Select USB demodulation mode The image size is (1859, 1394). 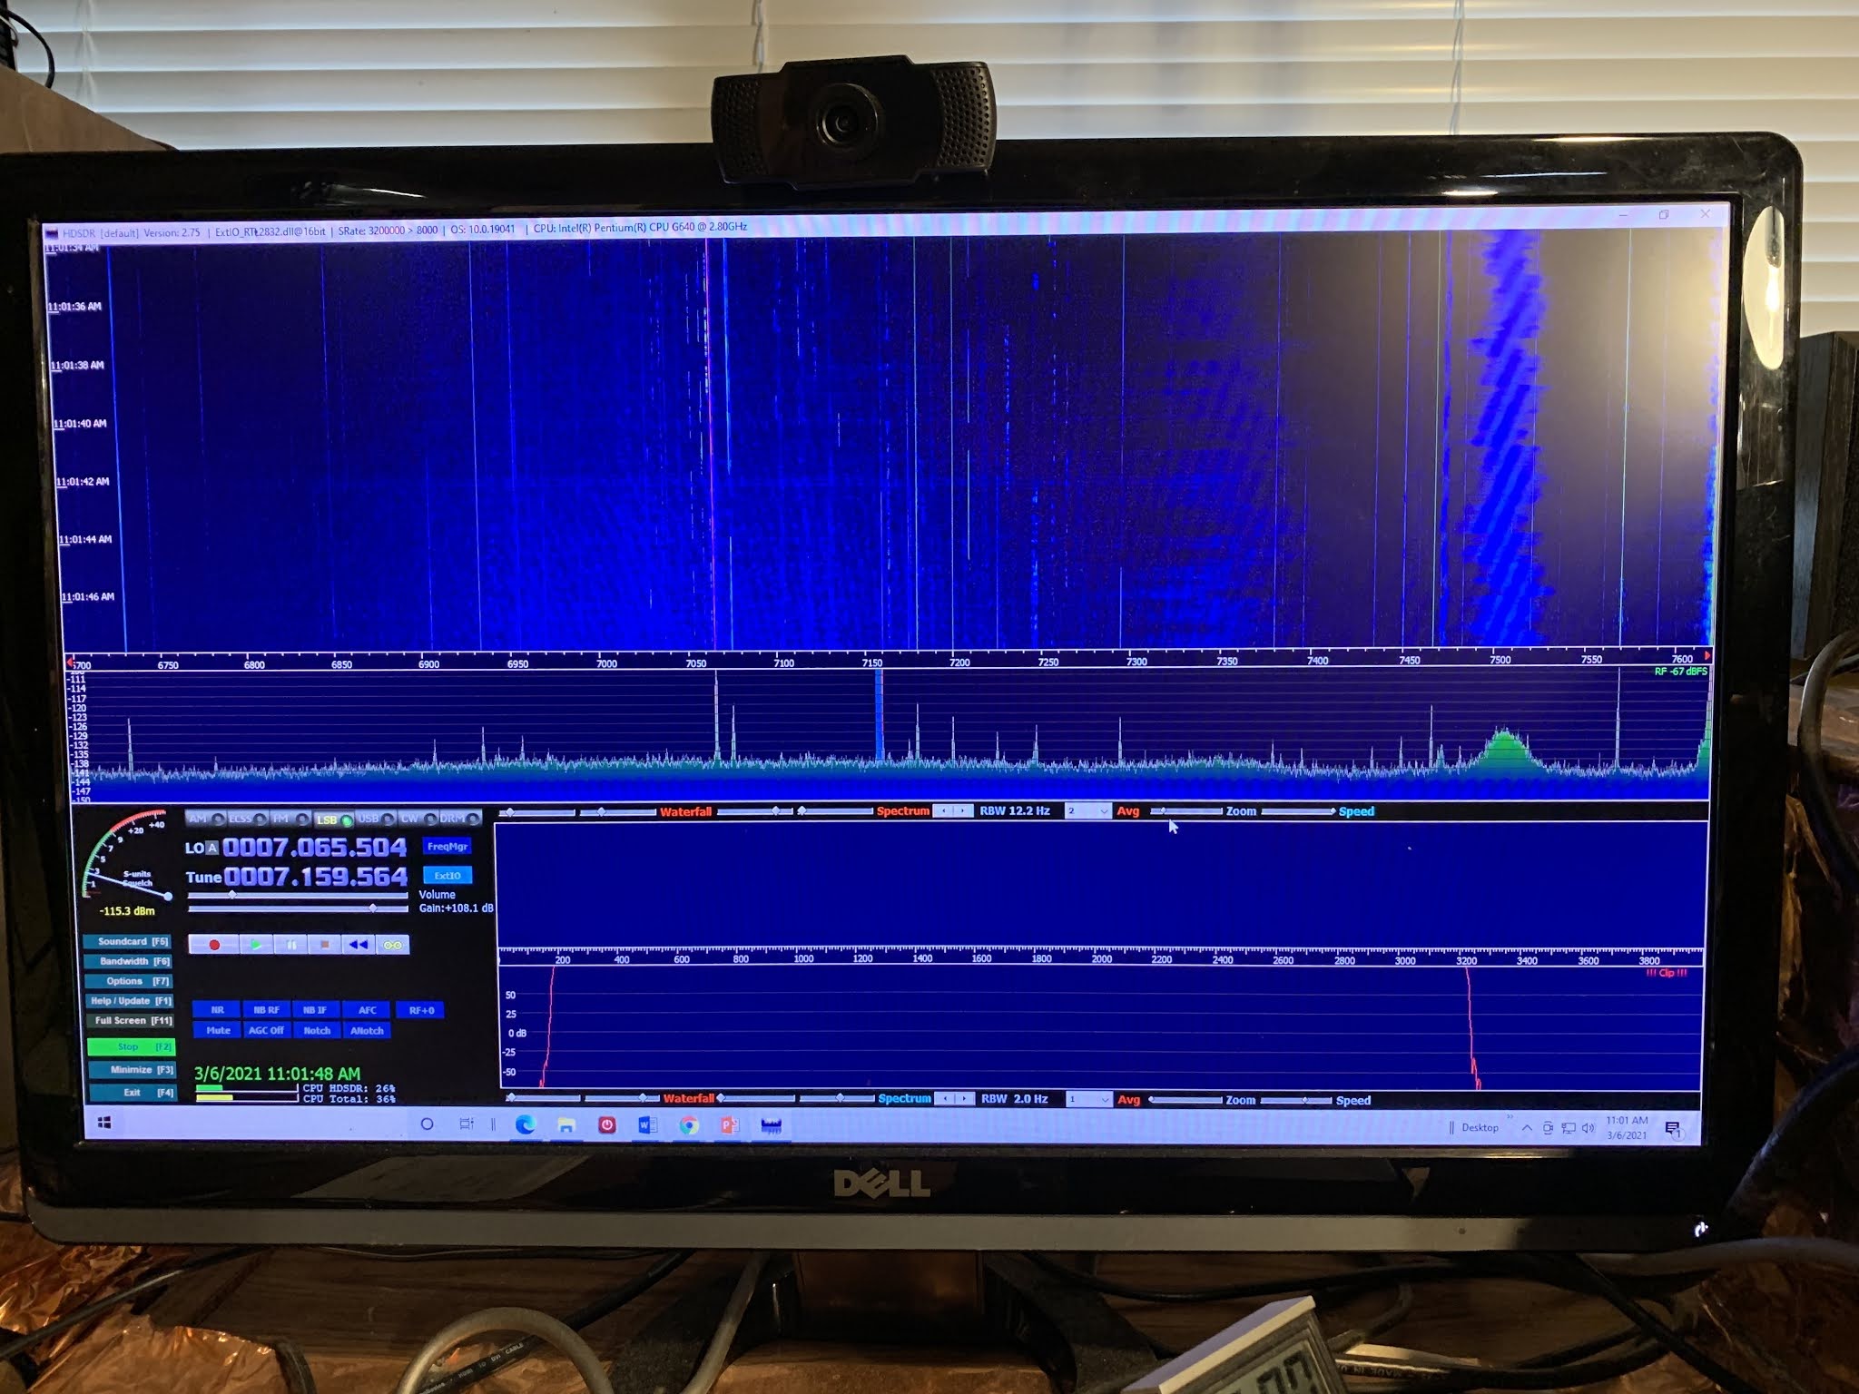click(x=374, y=819)
